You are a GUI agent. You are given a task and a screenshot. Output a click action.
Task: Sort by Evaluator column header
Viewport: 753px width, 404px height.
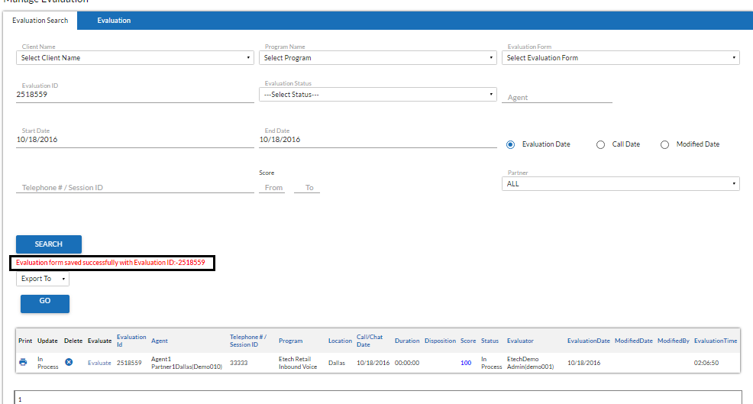coord(520,341)
